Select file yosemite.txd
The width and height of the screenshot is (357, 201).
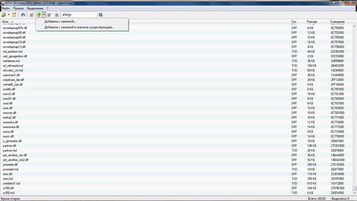coord(11,169)
